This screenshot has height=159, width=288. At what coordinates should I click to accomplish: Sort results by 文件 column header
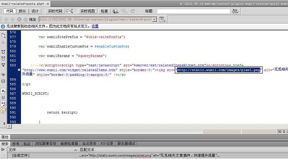click(43, 150)
